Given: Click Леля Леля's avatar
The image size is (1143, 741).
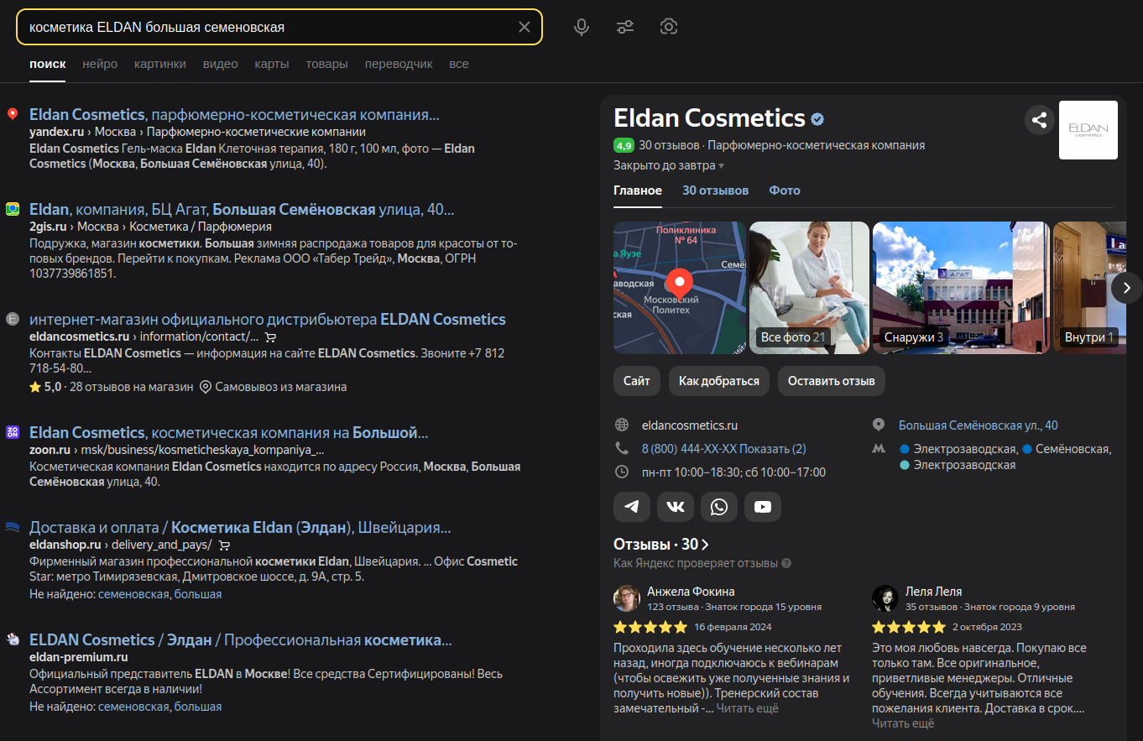Looking at the screenshot, I should click(885, 598).
